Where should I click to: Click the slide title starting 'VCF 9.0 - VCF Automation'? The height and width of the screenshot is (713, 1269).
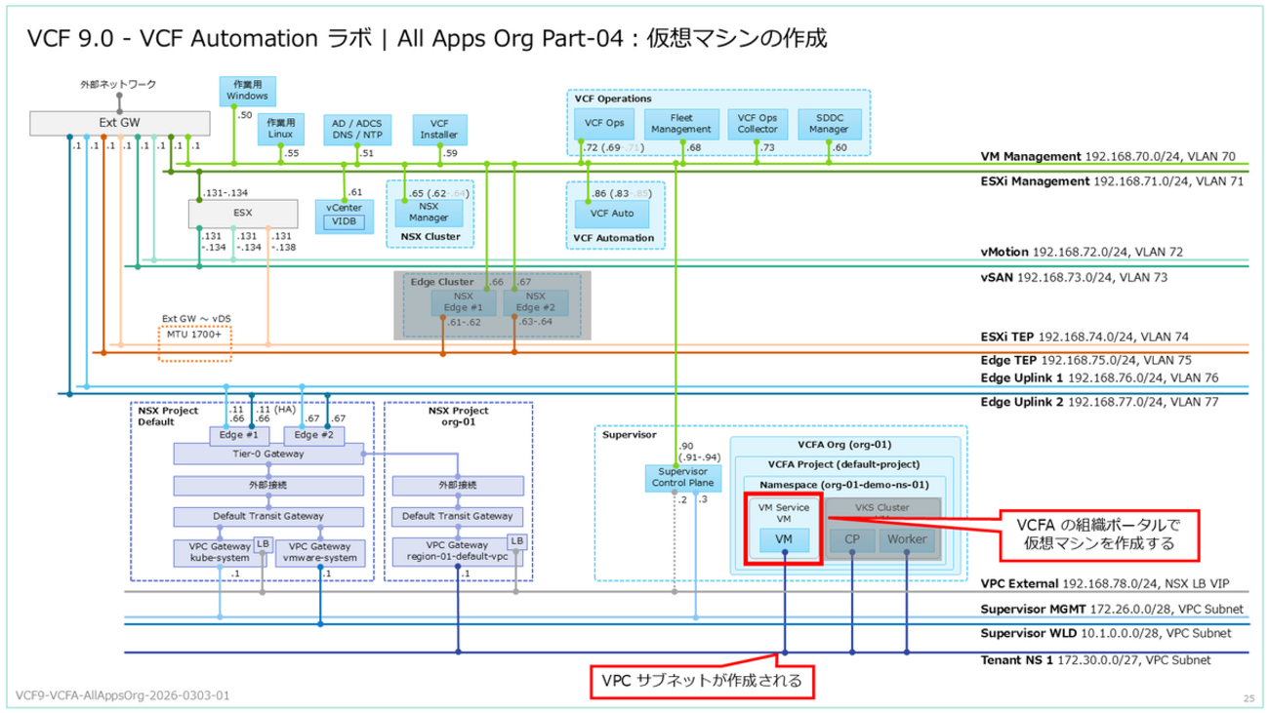click(428, 38)
